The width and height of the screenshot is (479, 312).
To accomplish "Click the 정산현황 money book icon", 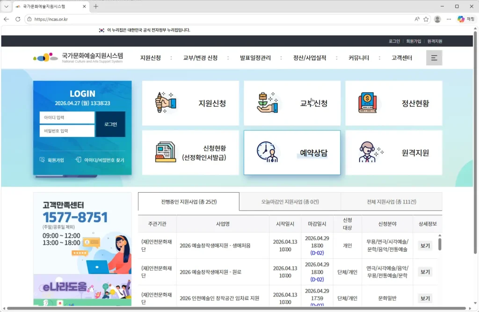I will coord(368,103).
